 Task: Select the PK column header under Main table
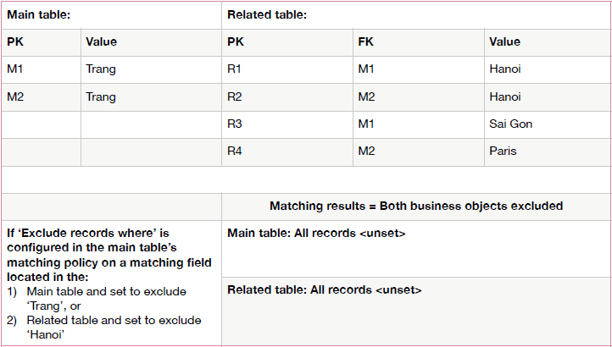[16, 41]
